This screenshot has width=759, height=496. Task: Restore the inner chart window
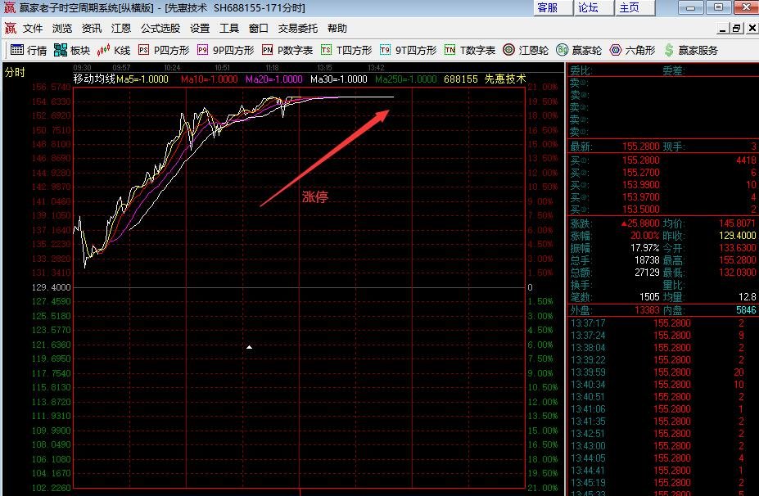tap(737, 28)
